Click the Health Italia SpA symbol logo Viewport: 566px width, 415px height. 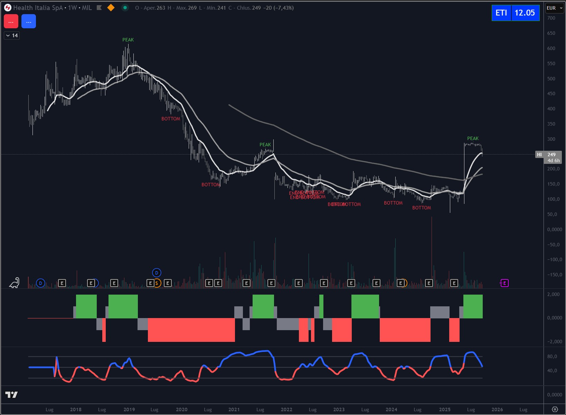coord(8,8)
